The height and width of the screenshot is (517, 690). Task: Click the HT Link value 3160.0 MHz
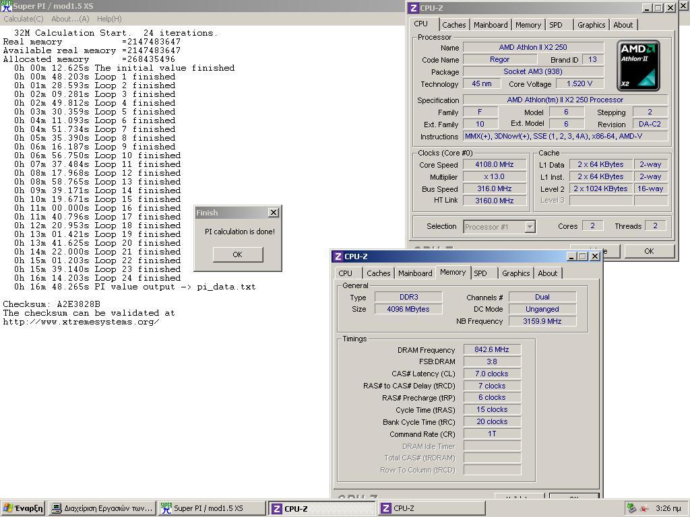click(495, 201)
